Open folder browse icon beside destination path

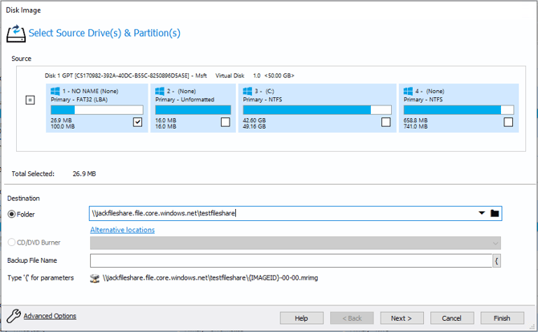click(x=495, y=214)
